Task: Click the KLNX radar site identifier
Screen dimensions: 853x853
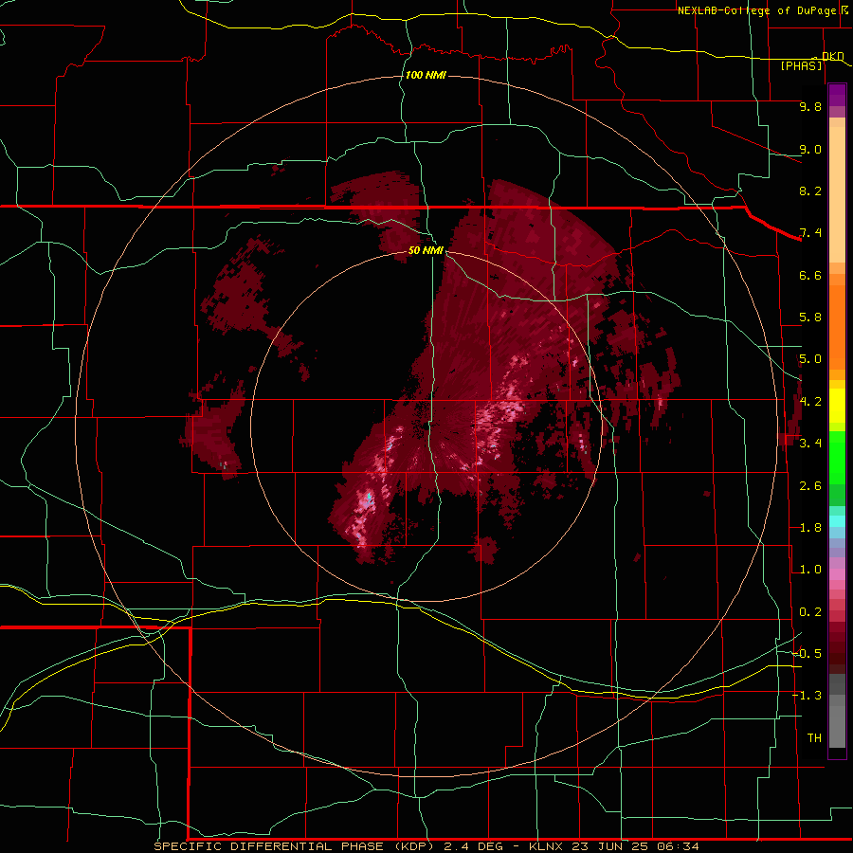Action: tap(546, 846)
